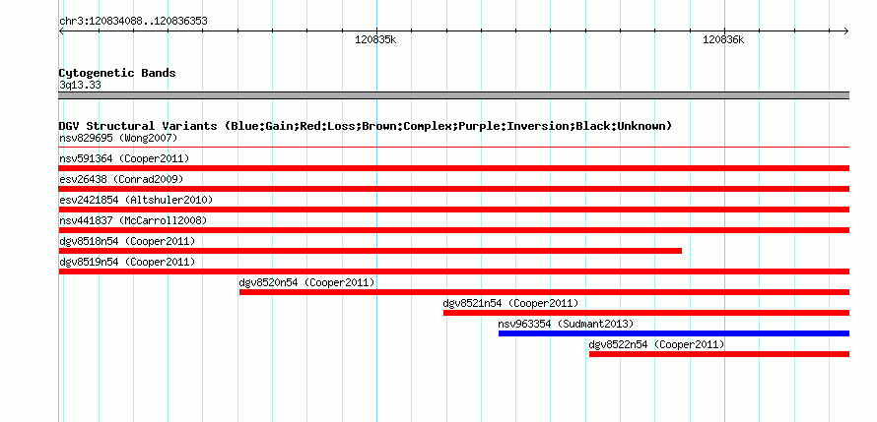877x422 pixels.
Task: Click the thin red nsv829695 line
Action: (x=454, y=148)
